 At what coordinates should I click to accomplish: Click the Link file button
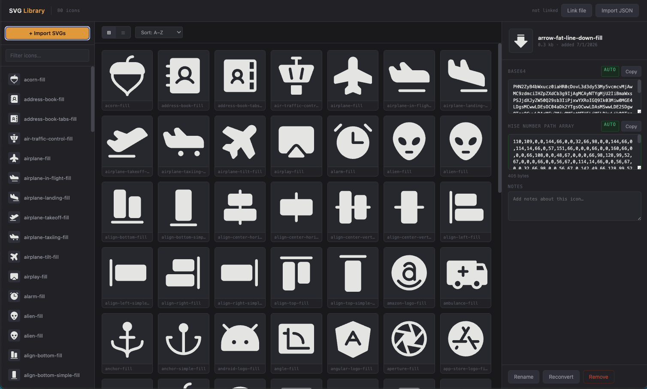click(576, 11)
